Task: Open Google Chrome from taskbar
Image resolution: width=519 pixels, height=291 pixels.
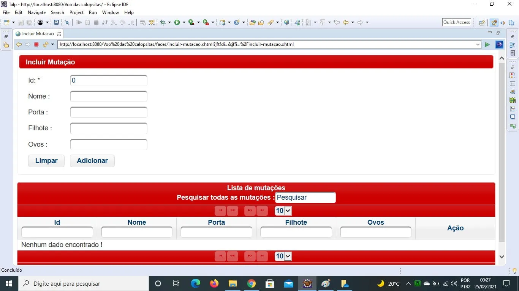Action: pos(251,283)
